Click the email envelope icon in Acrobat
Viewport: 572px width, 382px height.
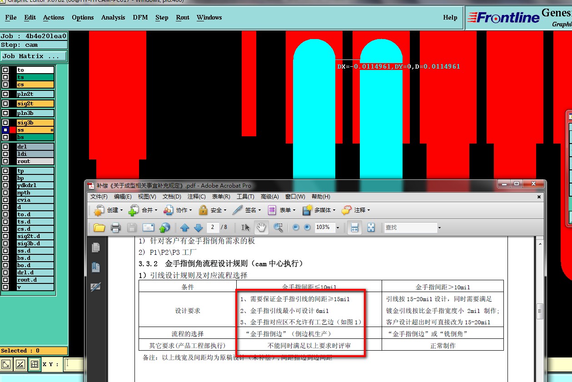pyautogui.click(x=148, y=228)
